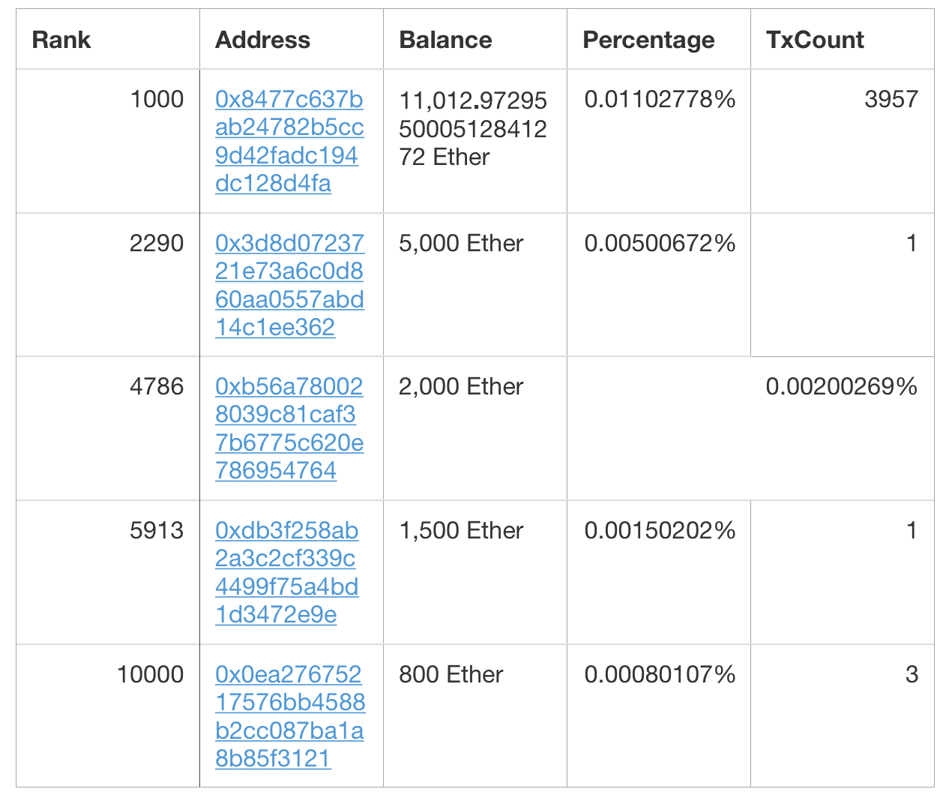The image size is (952, 801).
Task: Click the 5,000 Ether balance cell
Action: (475, 284)
